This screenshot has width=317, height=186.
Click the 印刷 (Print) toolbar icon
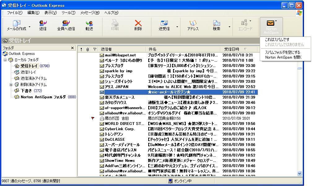point(115,23)
